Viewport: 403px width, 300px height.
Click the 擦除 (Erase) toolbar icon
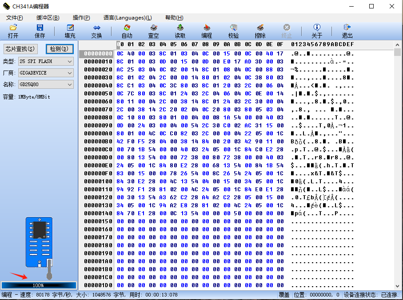click(x=260, y=31)
